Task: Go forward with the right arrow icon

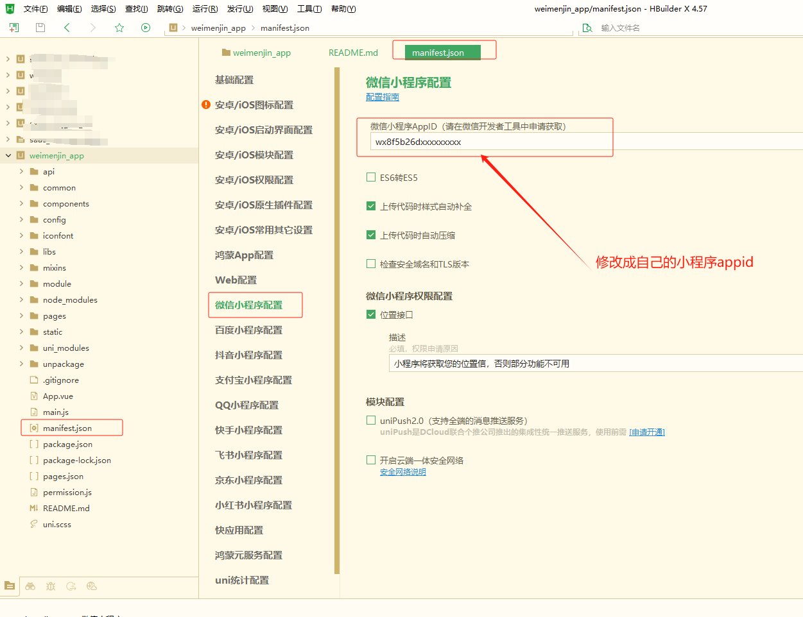Action: point(93,28)
